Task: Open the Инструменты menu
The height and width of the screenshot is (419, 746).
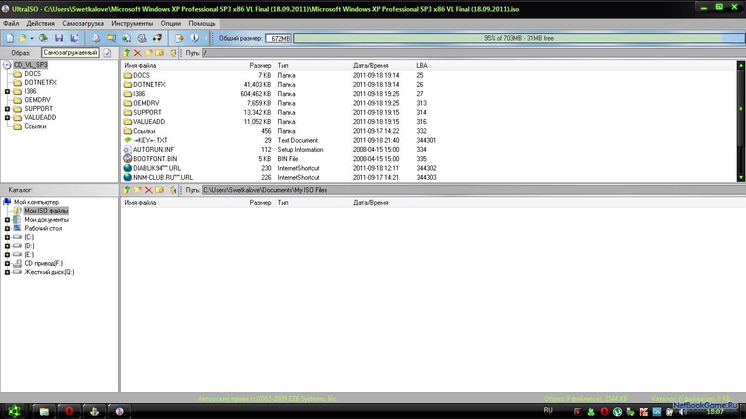Action: pos(132,23)
